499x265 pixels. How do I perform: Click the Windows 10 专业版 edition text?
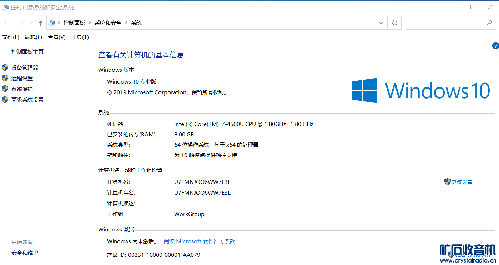click(132, 82)
